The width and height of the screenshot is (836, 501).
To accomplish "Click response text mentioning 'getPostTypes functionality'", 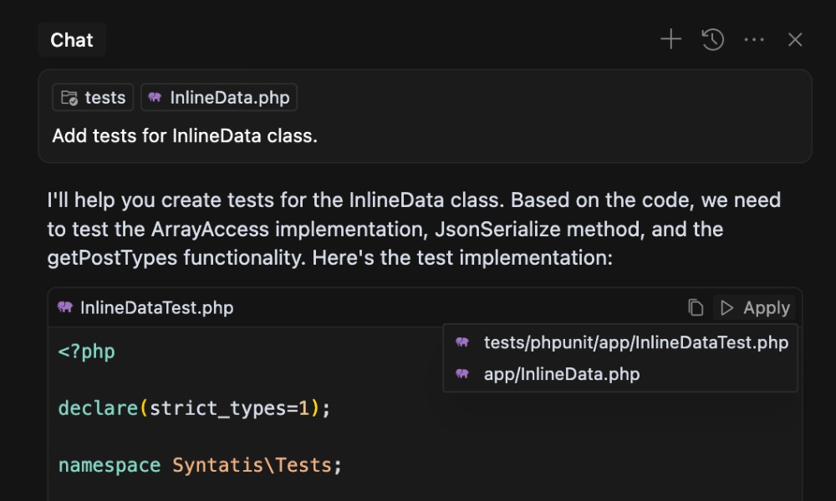I will click(176, 258).
